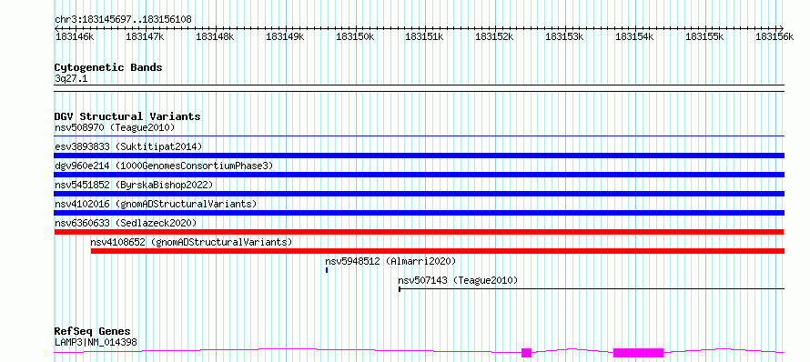The image size is (810, 362).
Task: Click the 183147k ruler tick label
Action: click(x=145, y=36)
